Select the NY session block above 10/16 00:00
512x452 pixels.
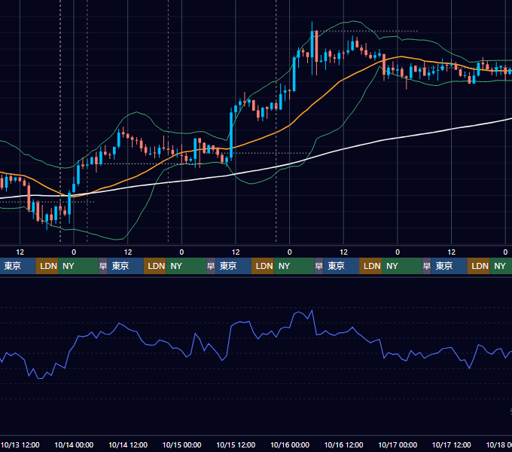(x=294, y=266)
